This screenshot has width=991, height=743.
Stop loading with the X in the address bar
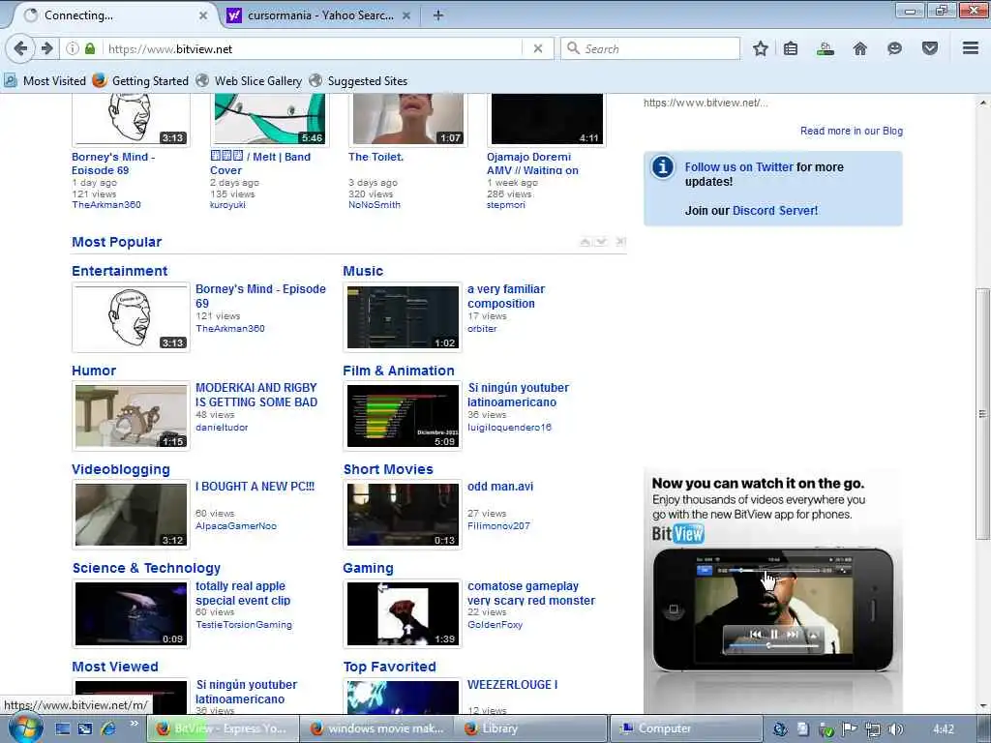[x=538, y=48]
